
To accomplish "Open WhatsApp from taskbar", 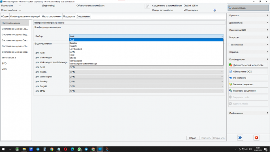I will point(79,149).
